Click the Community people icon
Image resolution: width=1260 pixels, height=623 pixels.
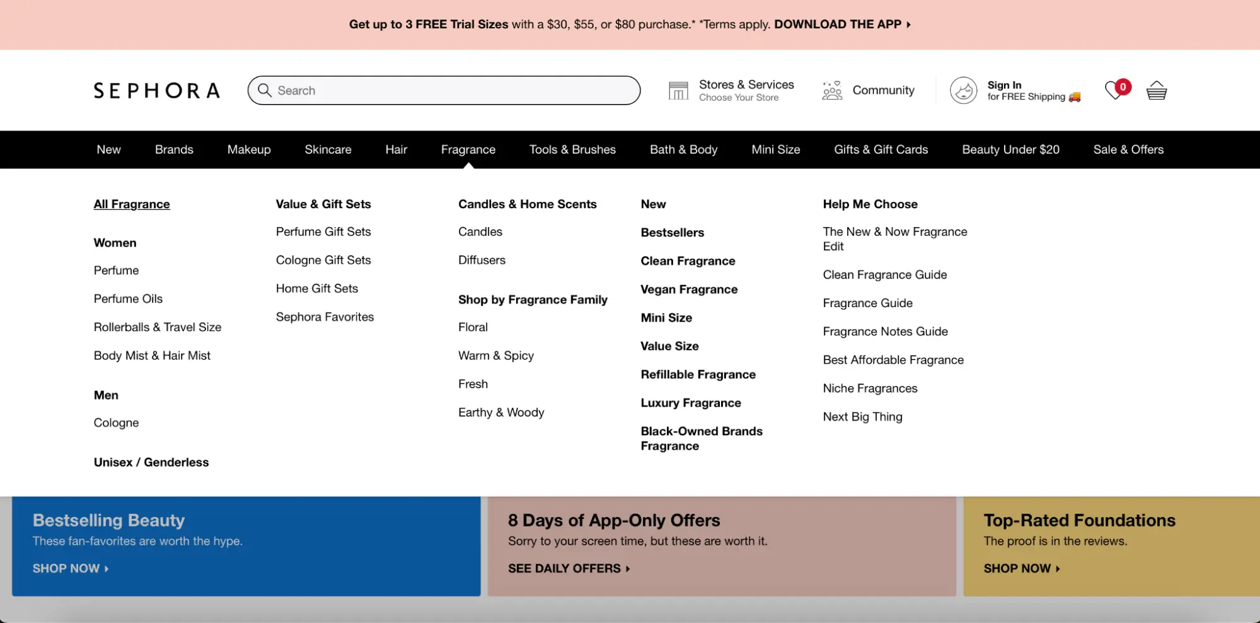[x=832, y=90]
